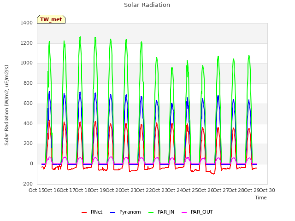This screenshot has height=221, width=295.
Task: Click the 1400 y-axis tick label
Action: point(27,23)
